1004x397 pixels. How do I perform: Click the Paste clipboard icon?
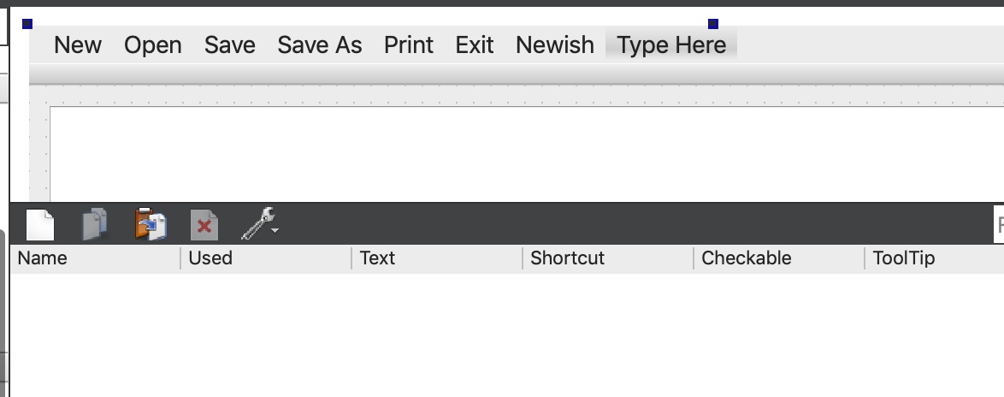click(151, 225)
